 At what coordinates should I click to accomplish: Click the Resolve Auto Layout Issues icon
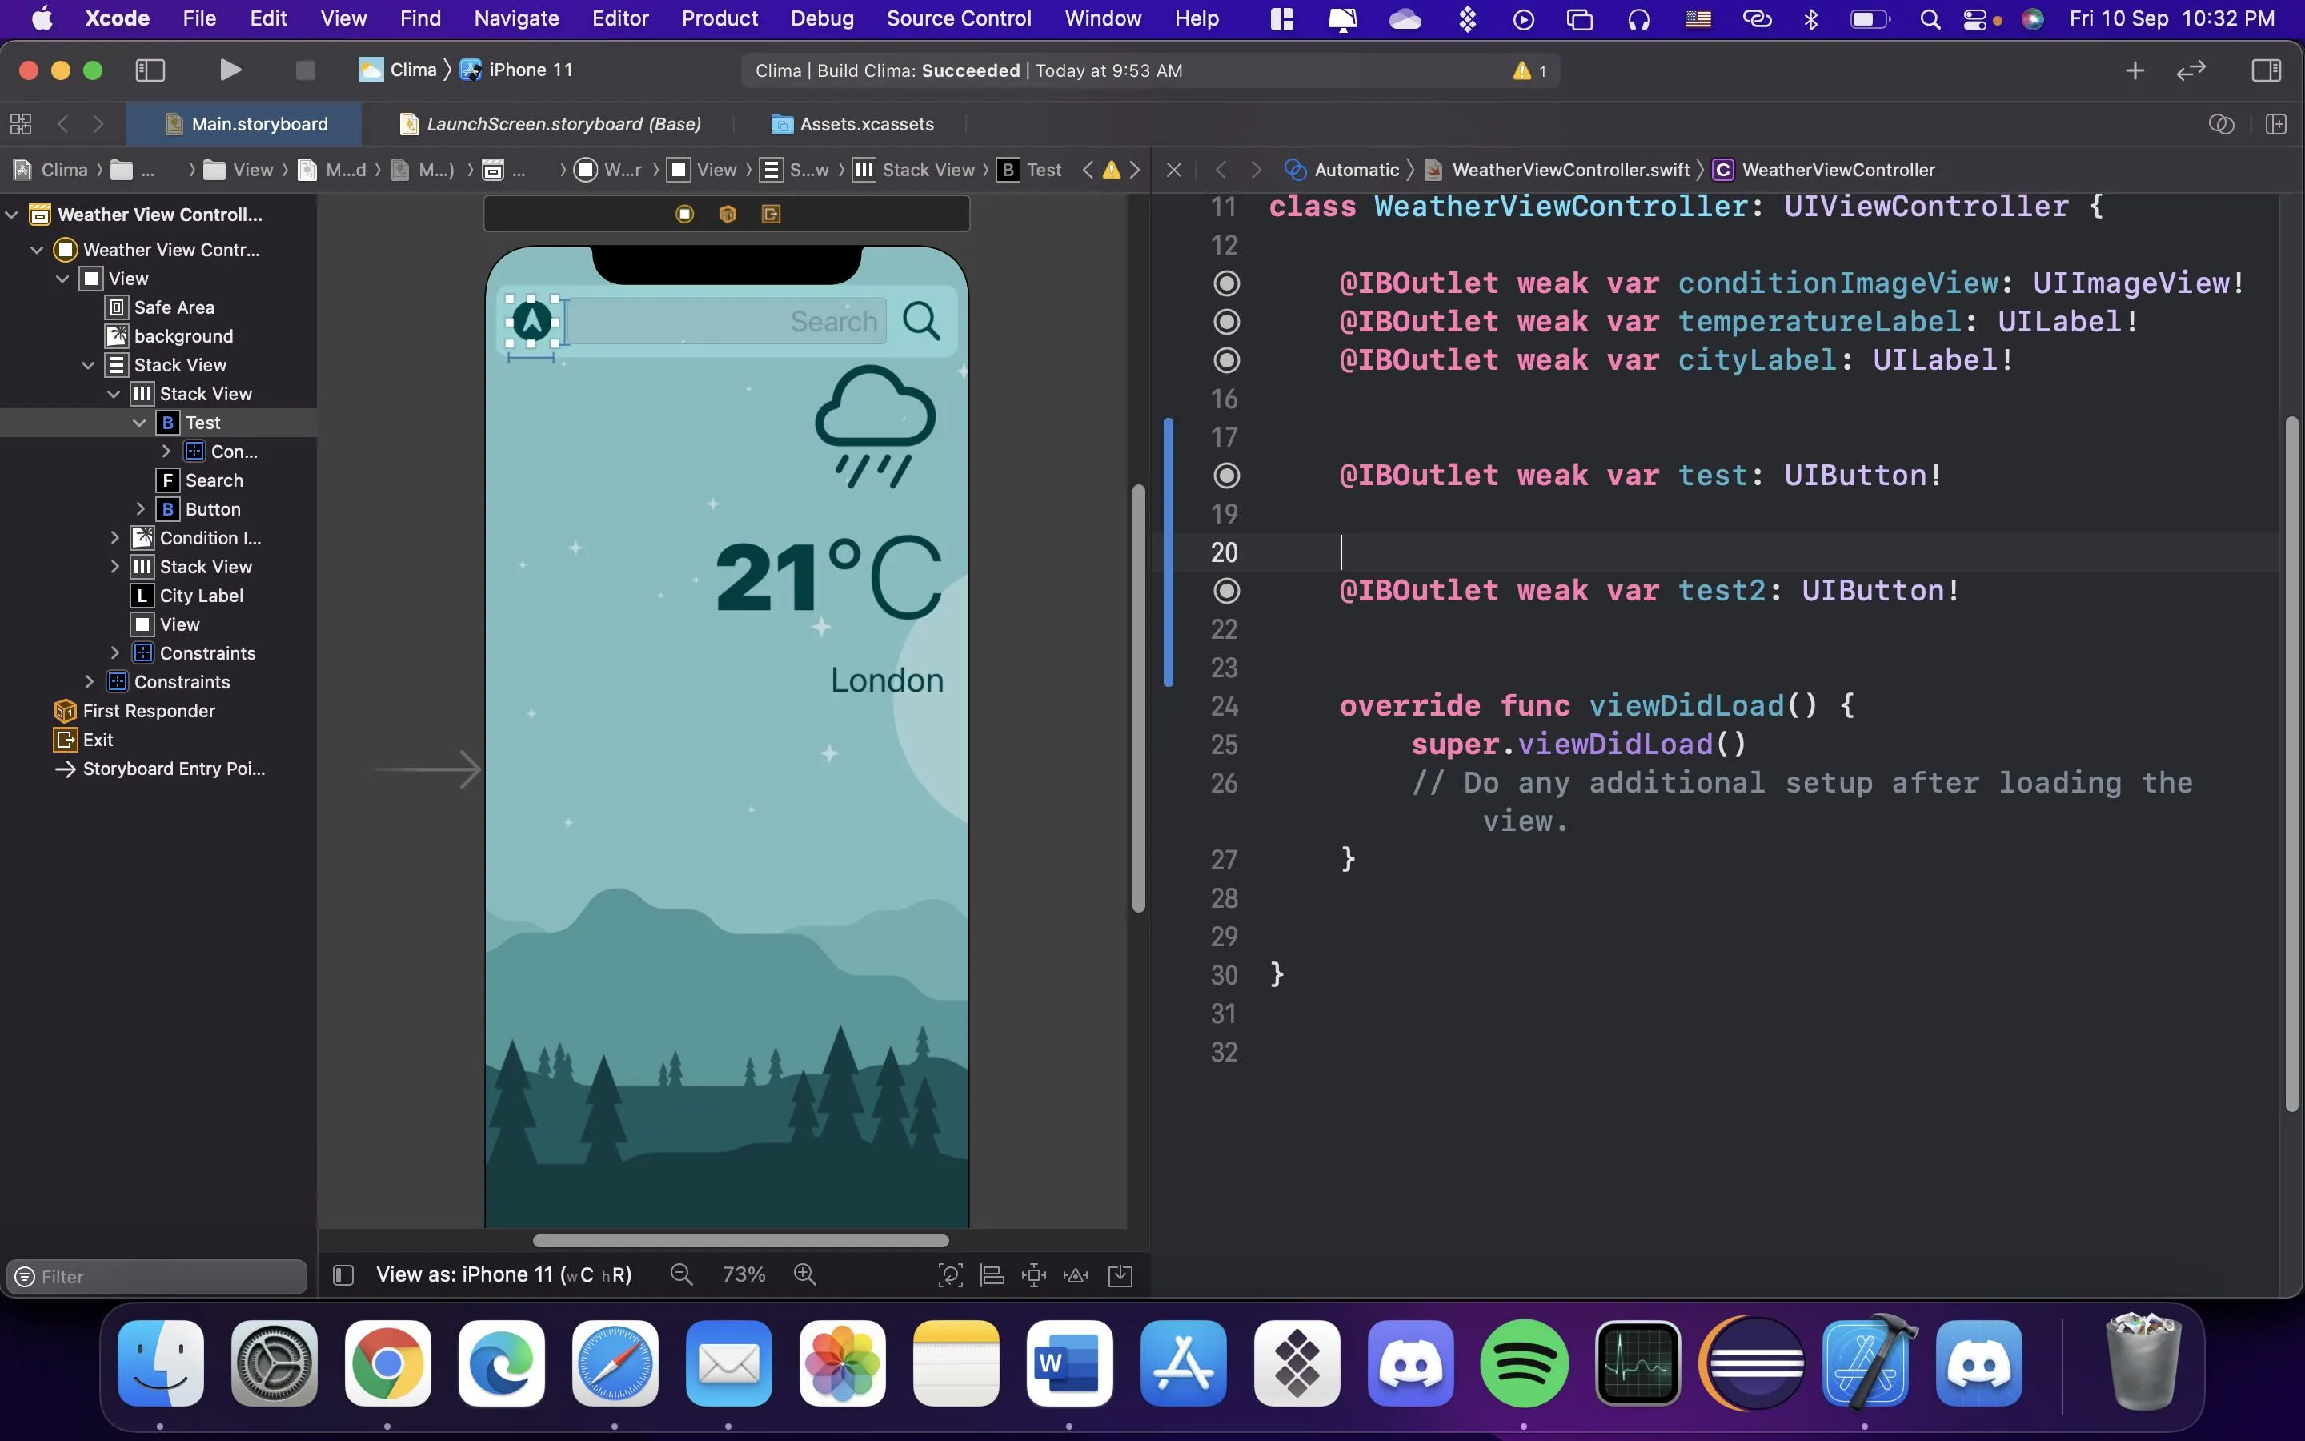tap(1076, 1274)
